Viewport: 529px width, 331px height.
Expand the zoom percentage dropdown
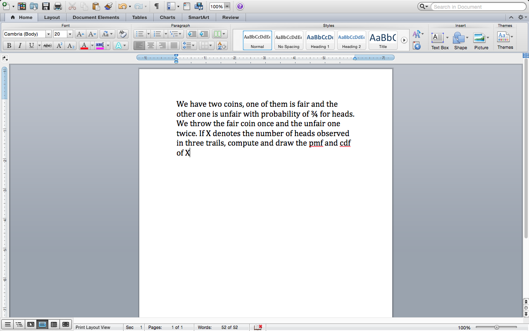(x=227, y=7)
